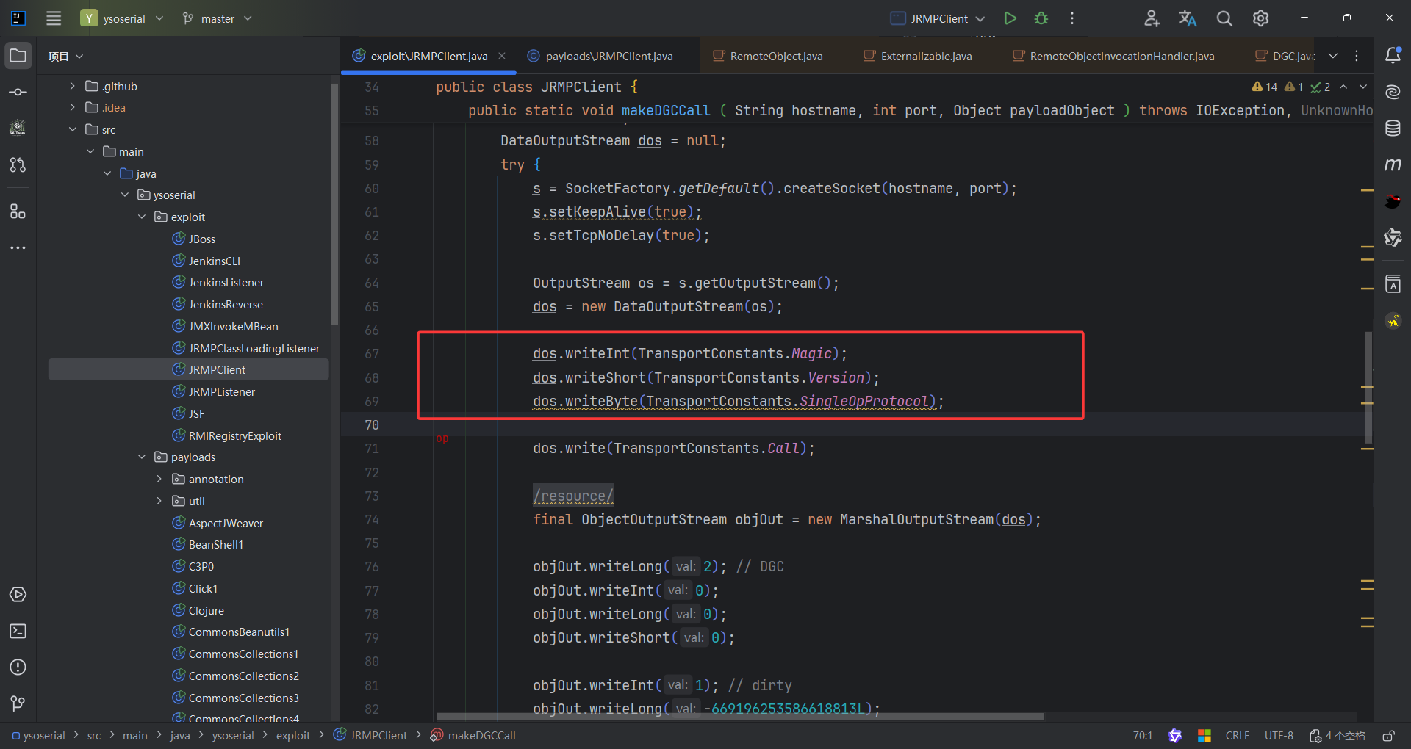Go to next highlighted error arrow
1411x749 pixels.
[x=1363, y=87]
